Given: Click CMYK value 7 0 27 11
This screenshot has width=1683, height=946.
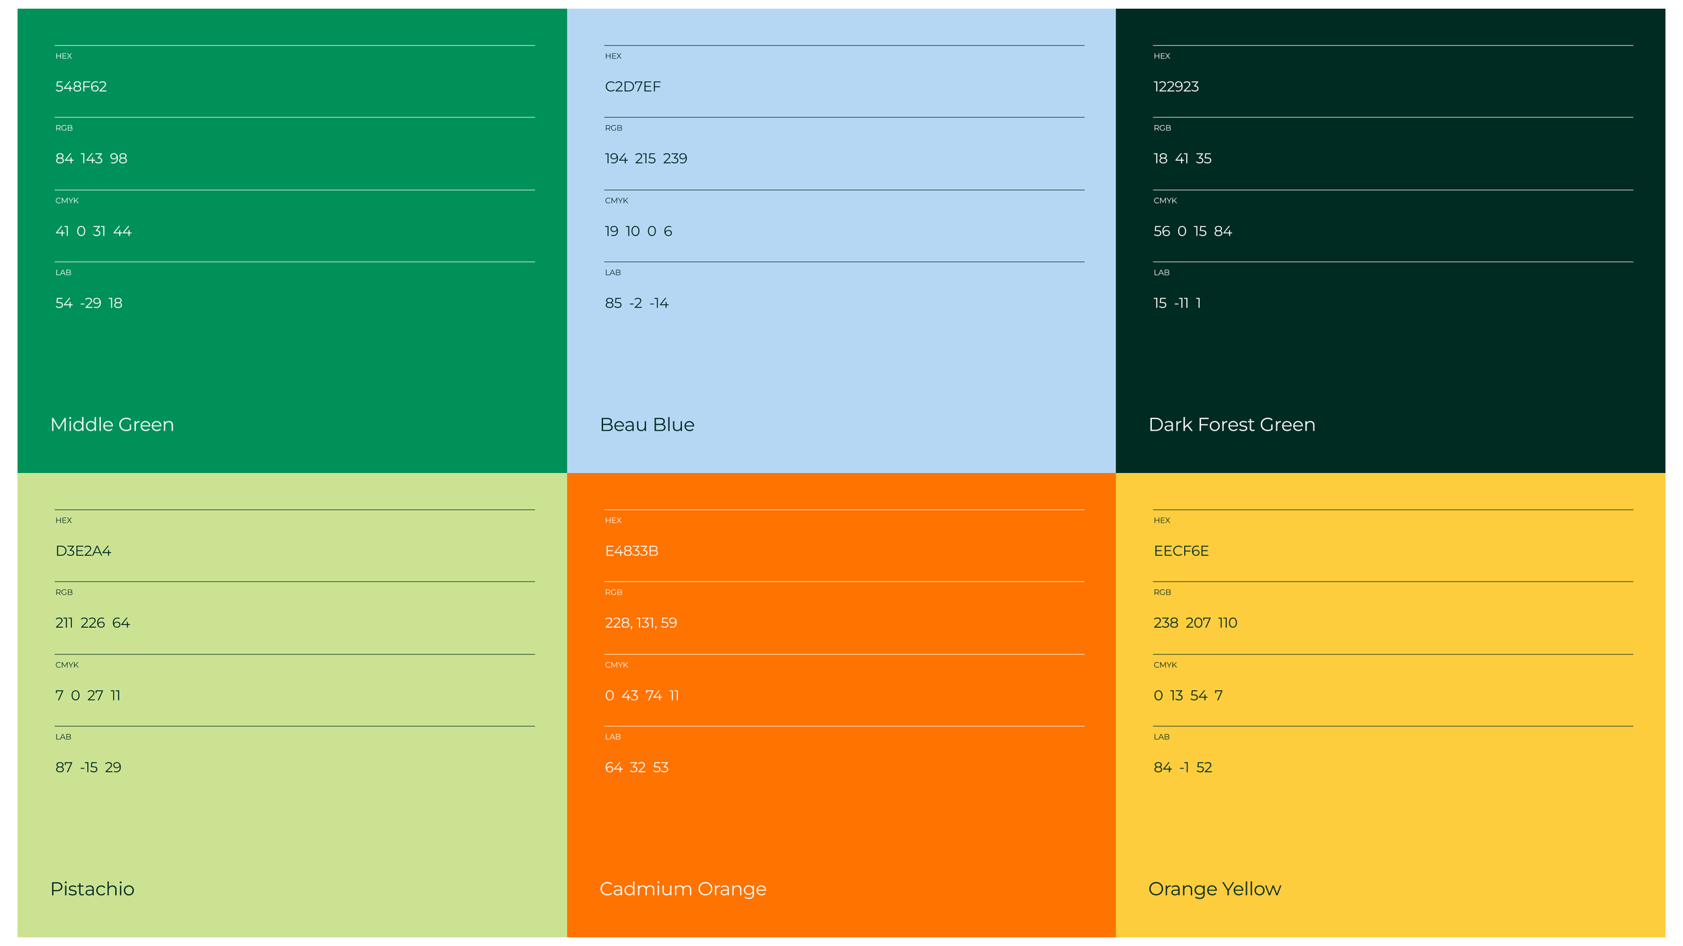Looking at the screenshot, I should (x=88, y=696).
